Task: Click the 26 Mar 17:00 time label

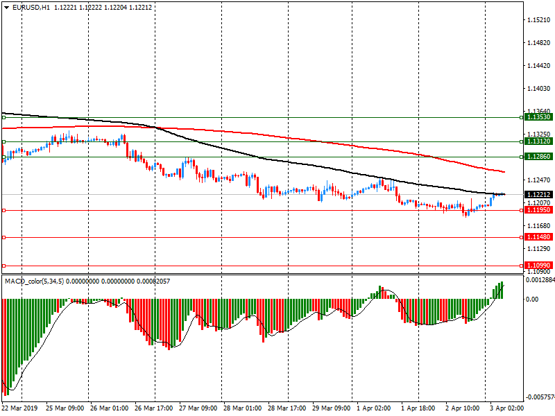Action: click(x=153, y=409)
